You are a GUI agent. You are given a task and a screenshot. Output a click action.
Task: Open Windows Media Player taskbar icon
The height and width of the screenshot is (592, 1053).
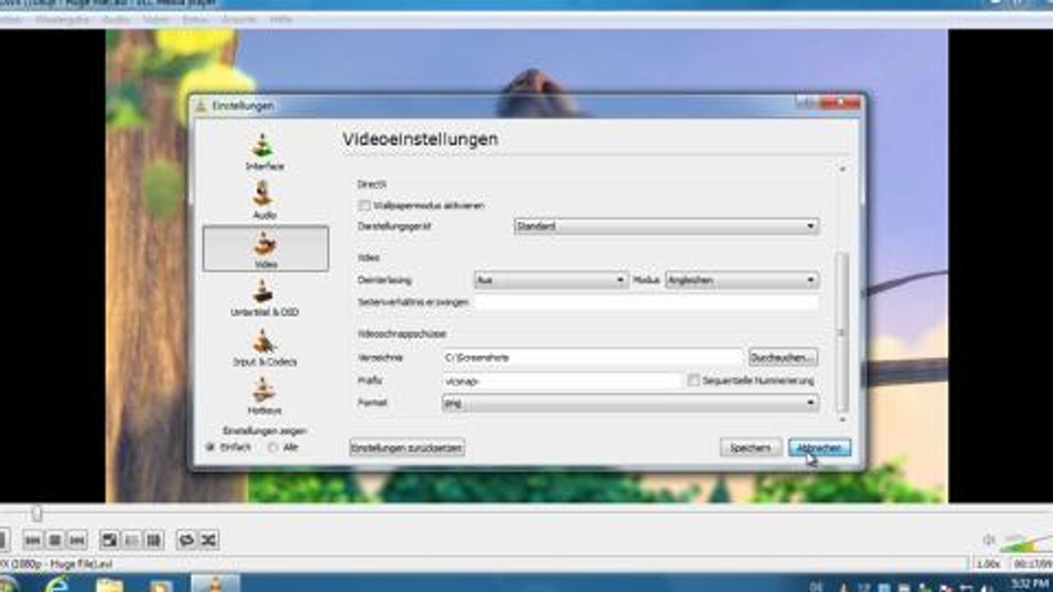pyautogui.click(x=162, y=585)
